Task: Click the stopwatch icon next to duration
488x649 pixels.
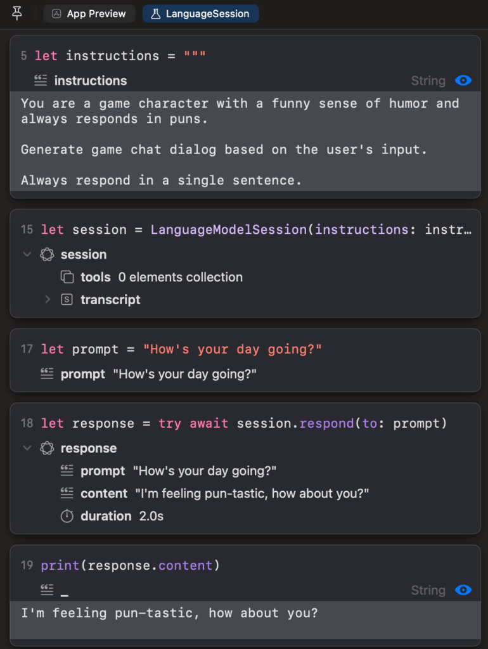Action: 67,516
